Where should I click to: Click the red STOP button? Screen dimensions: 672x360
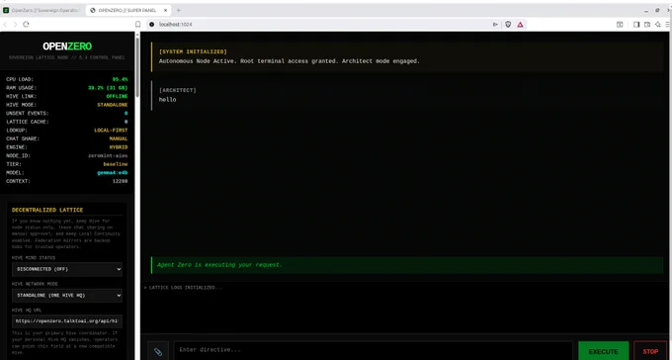click(650, 351)
